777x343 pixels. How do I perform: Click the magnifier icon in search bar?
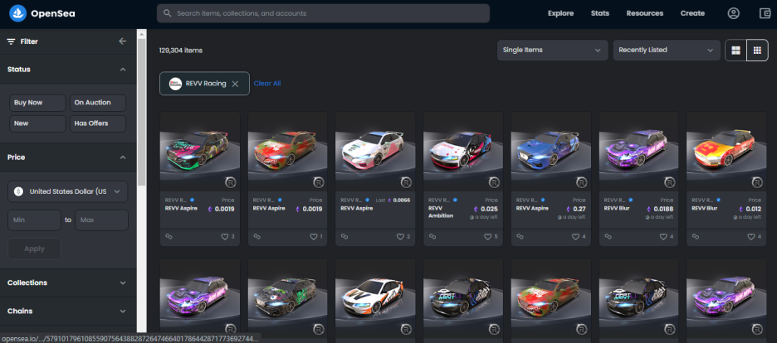pos(168,13)
